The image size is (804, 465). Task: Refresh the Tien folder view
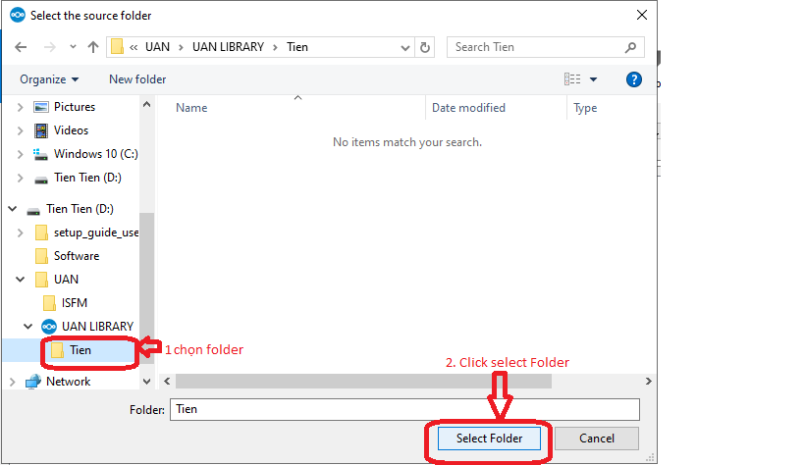(x=424, y=48)
